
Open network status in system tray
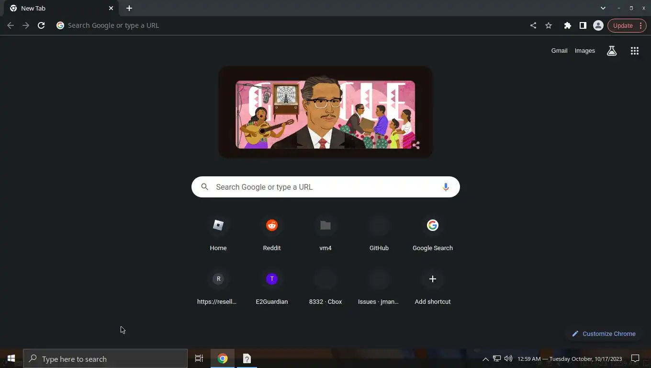497,358
